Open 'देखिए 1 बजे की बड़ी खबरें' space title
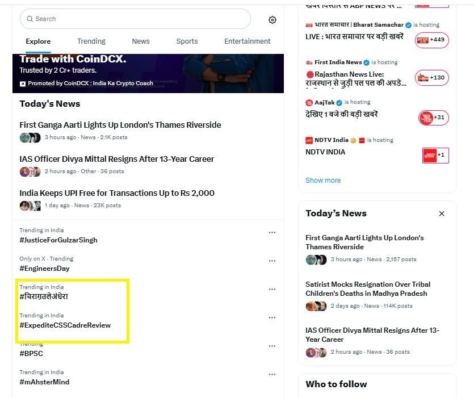Viewport: 474px width, 398px height. click(x=342, y=114)
